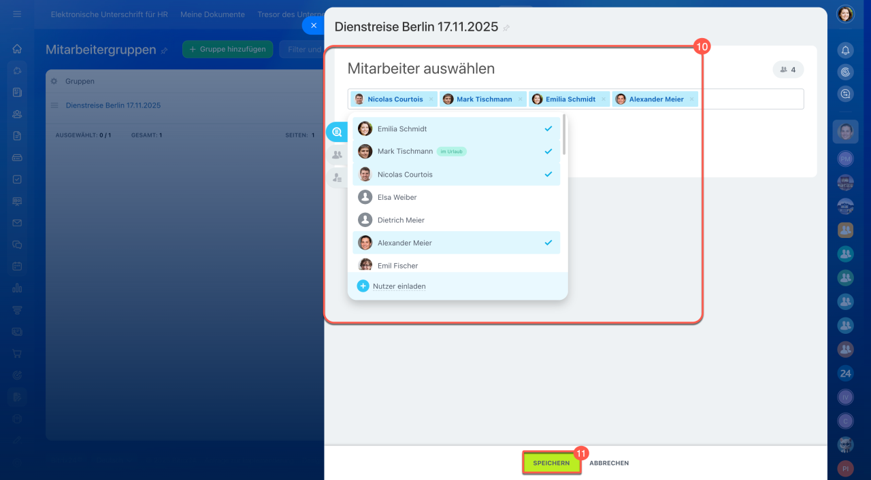The image size is (871, 480).
Task: Click the Gruppen column header
Action: coord(80,81)
